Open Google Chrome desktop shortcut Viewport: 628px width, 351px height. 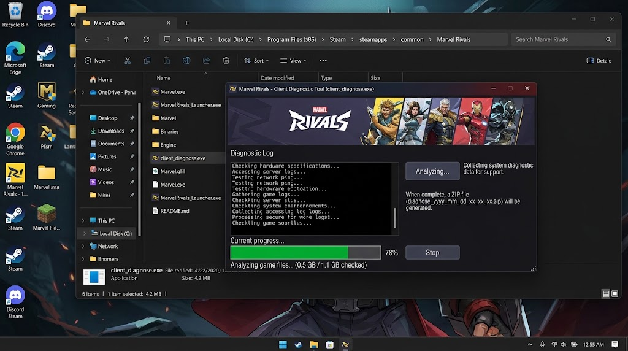pyautogui.click(x=15, y=139)
